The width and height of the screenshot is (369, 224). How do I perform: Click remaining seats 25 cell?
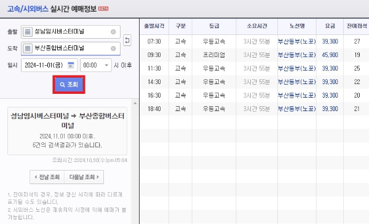[357, 69]
